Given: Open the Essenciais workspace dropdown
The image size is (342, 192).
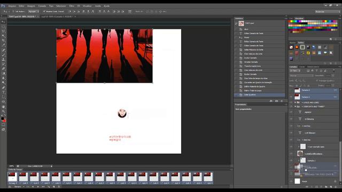Looking at the screenshot, I should pos(327,12).
